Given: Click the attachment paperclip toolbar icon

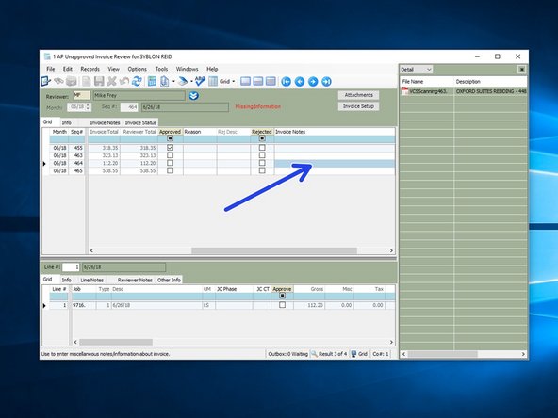Looking at the screenshot, I should [58, 81].
